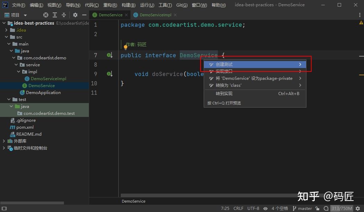The width and height of the screenshot is (364, 212).
Task: Click implemented gutter icon on line 9
Action: [110, 74]
